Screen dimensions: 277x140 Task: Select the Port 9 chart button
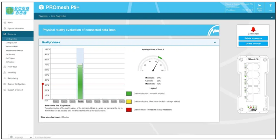point(122,101)
